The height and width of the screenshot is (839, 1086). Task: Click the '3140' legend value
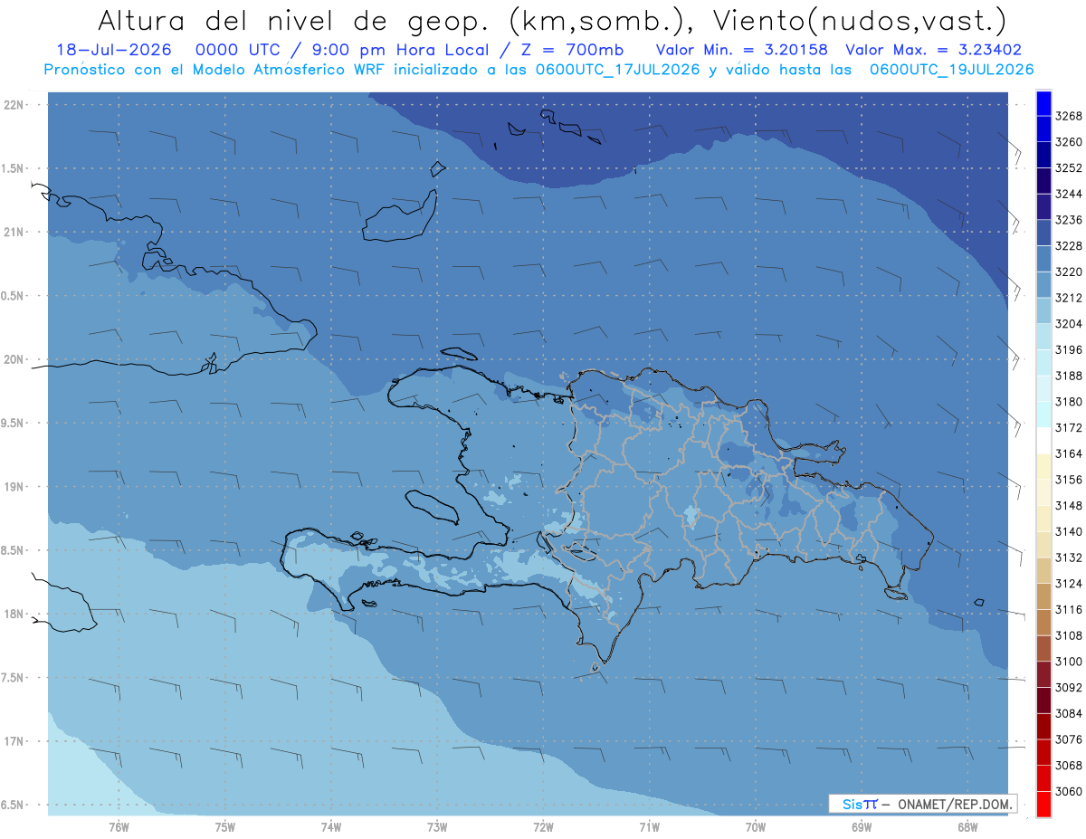click(x=1069, y=531)
